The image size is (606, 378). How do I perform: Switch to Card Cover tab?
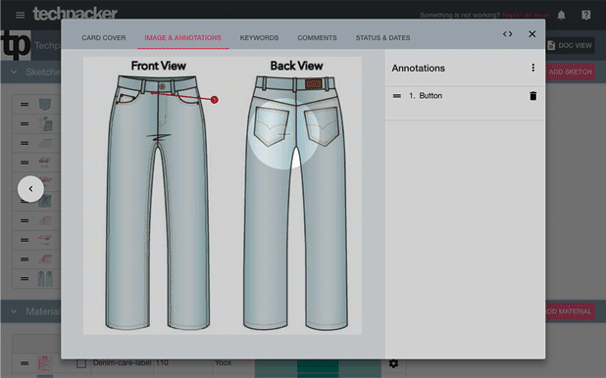[104, 38]
